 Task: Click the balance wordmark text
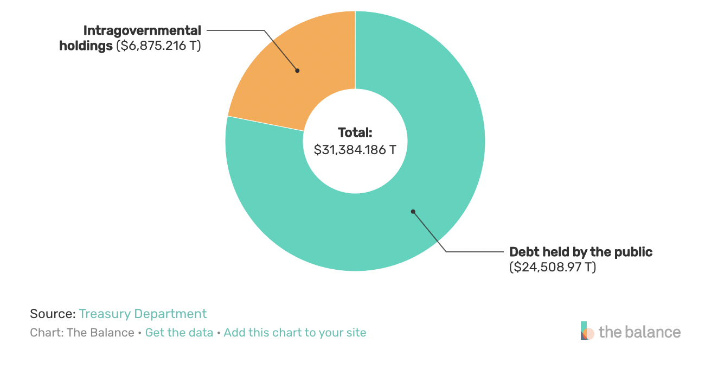click(639, 332)
